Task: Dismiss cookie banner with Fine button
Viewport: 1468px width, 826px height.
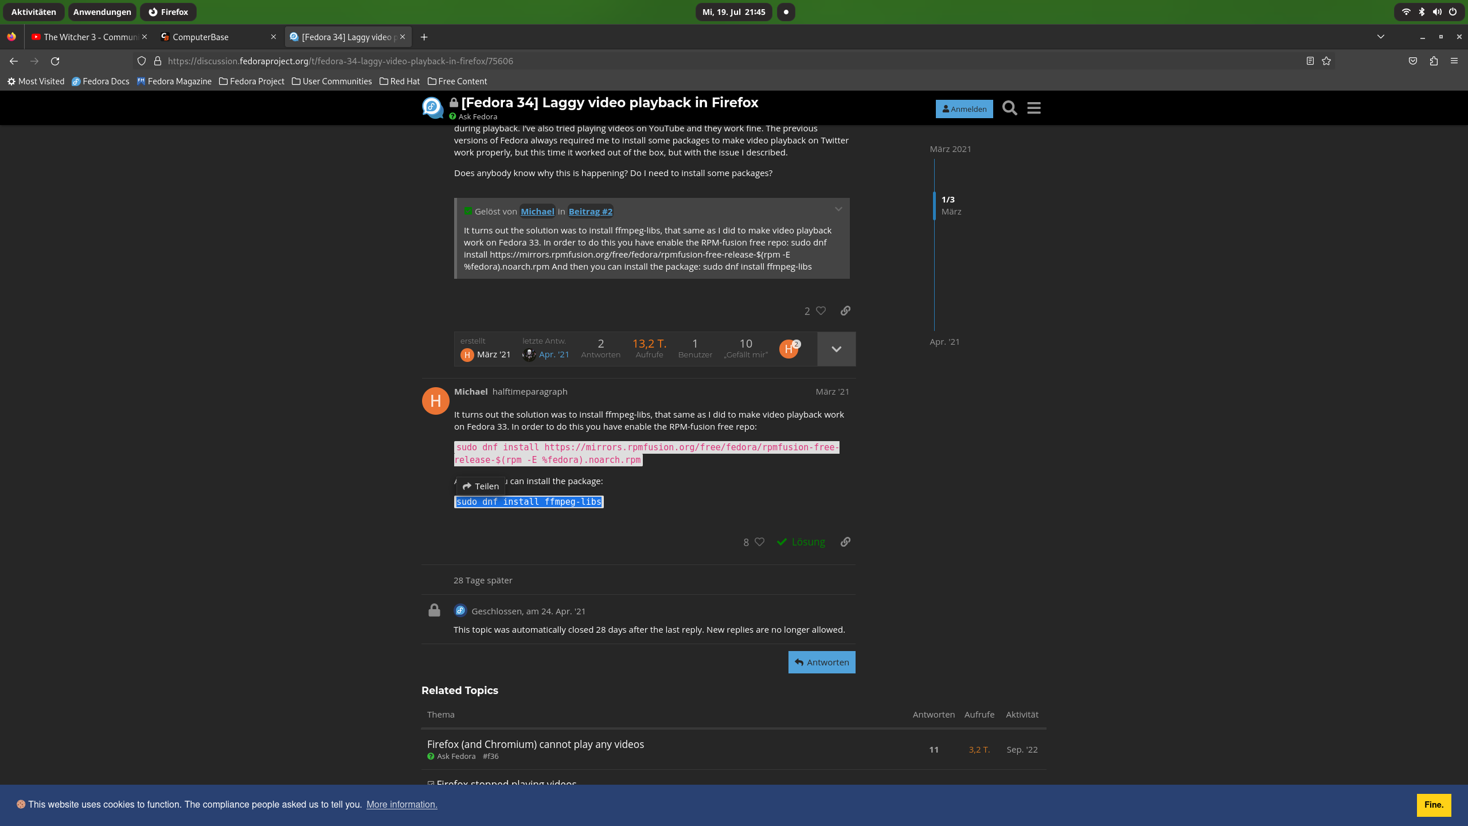Action: click(x=1434, y=804)
